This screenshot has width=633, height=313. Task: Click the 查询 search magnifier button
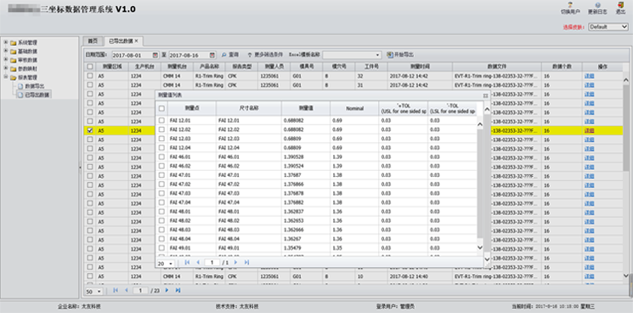(x=224, y=54)
